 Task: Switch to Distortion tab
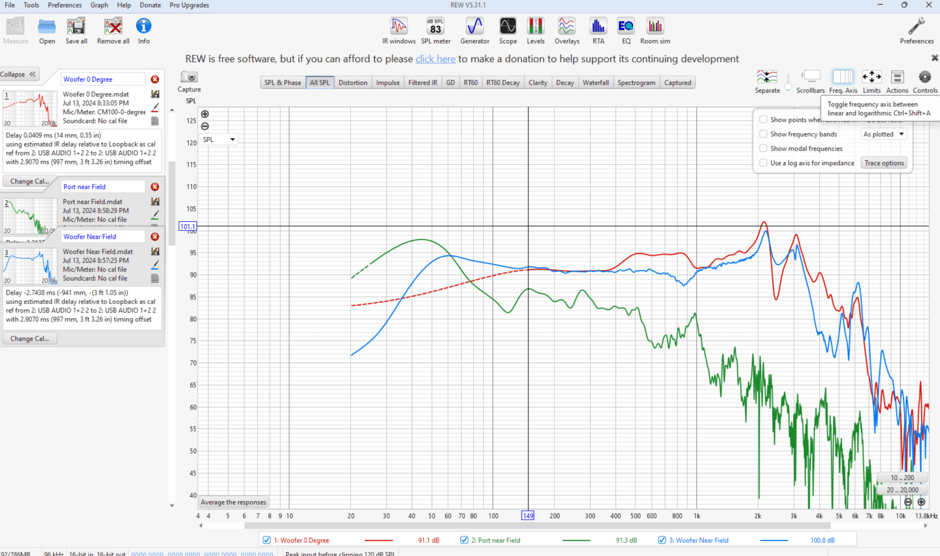(x=353, y=83)
